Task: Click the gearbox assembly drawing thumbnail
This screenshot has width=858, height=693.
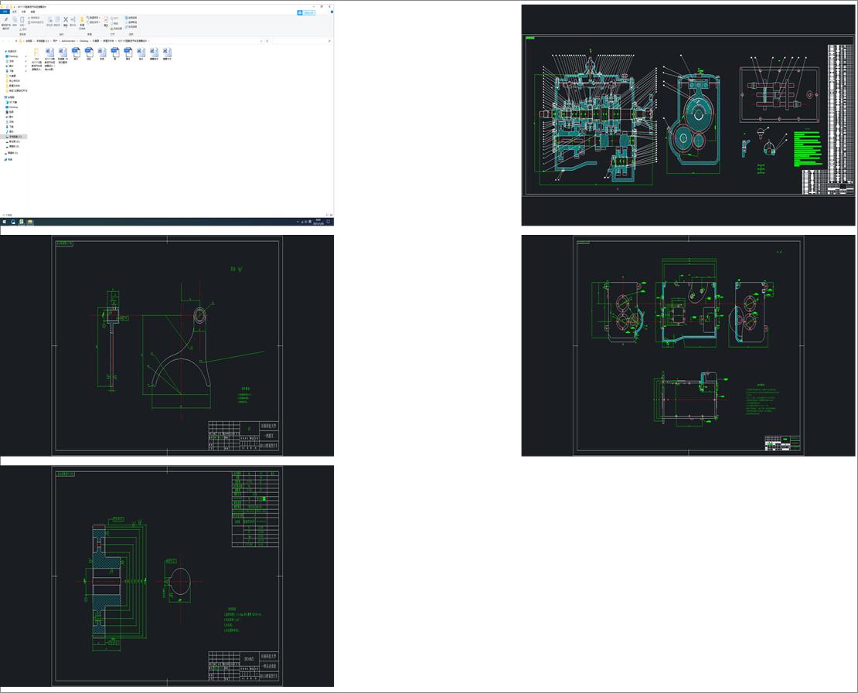Action: click(688, 115)
